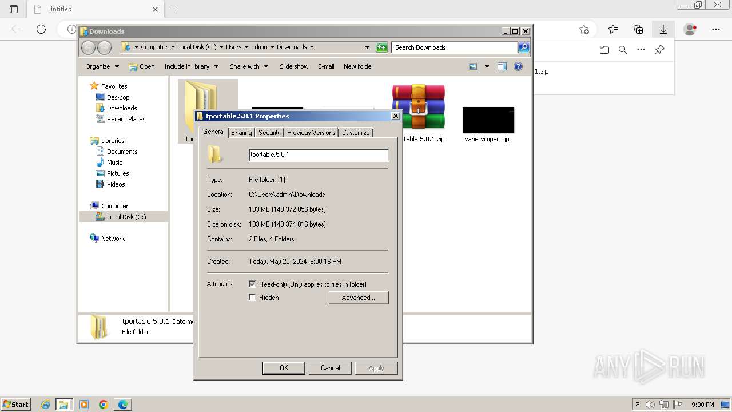Open Network in navigation pane
732x412 pixels.
click(x=112, y=239)
